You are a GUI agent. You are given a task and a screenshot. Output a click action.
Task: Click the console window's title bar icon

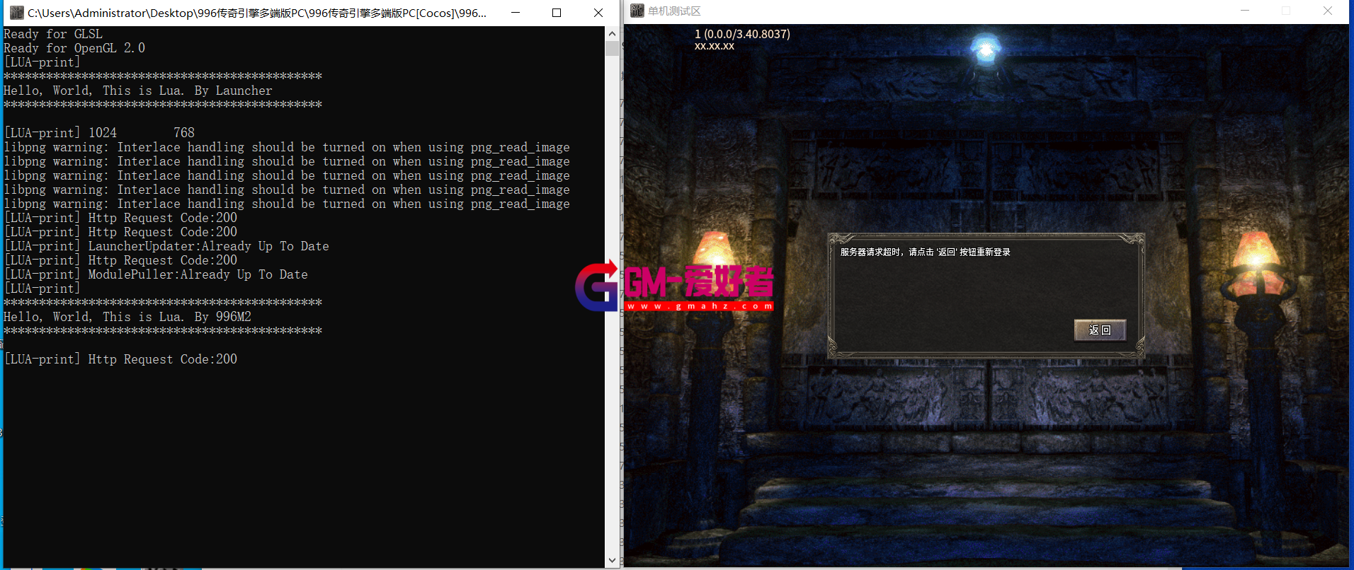pyautogui.click(x=16, y=13)
